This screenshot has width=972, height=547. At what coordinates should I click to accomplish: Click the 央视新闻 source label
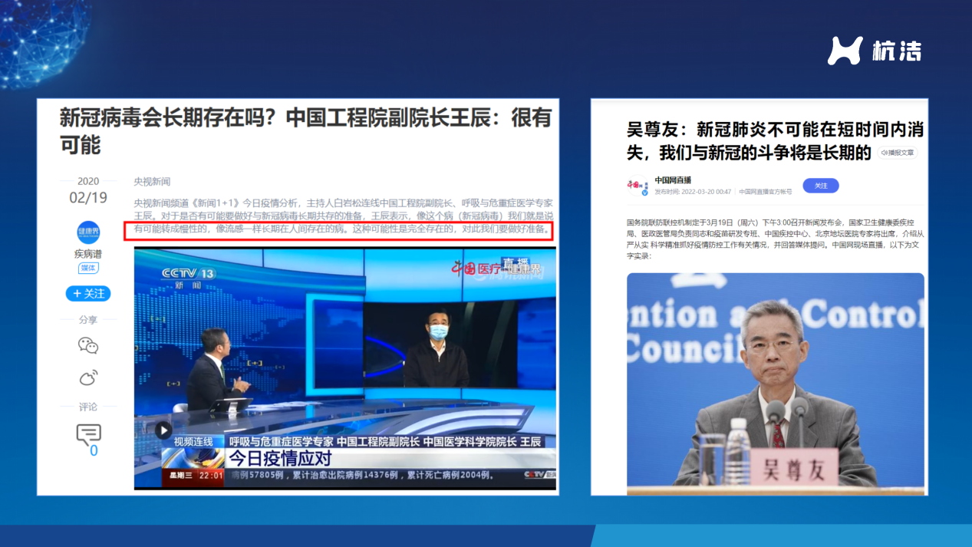(152, 182)
